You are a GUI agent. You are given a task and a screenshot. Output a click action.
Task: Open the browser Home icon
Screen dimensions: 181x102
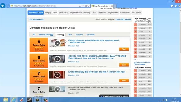(x=172, y=6)
